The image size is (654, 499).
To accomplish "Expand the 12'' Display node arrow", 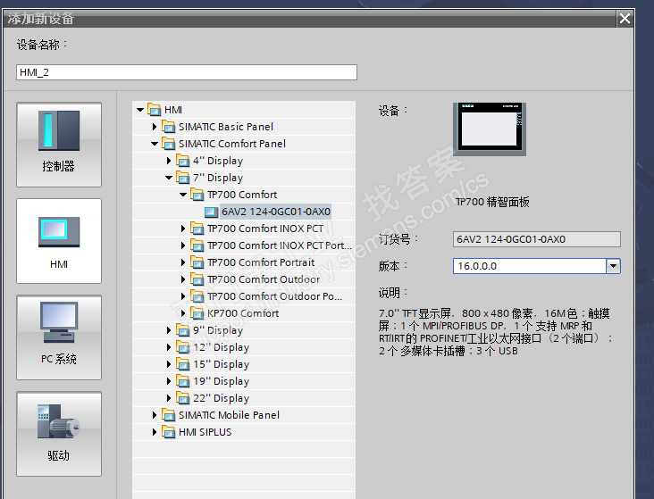I will (x=169, y=347).
